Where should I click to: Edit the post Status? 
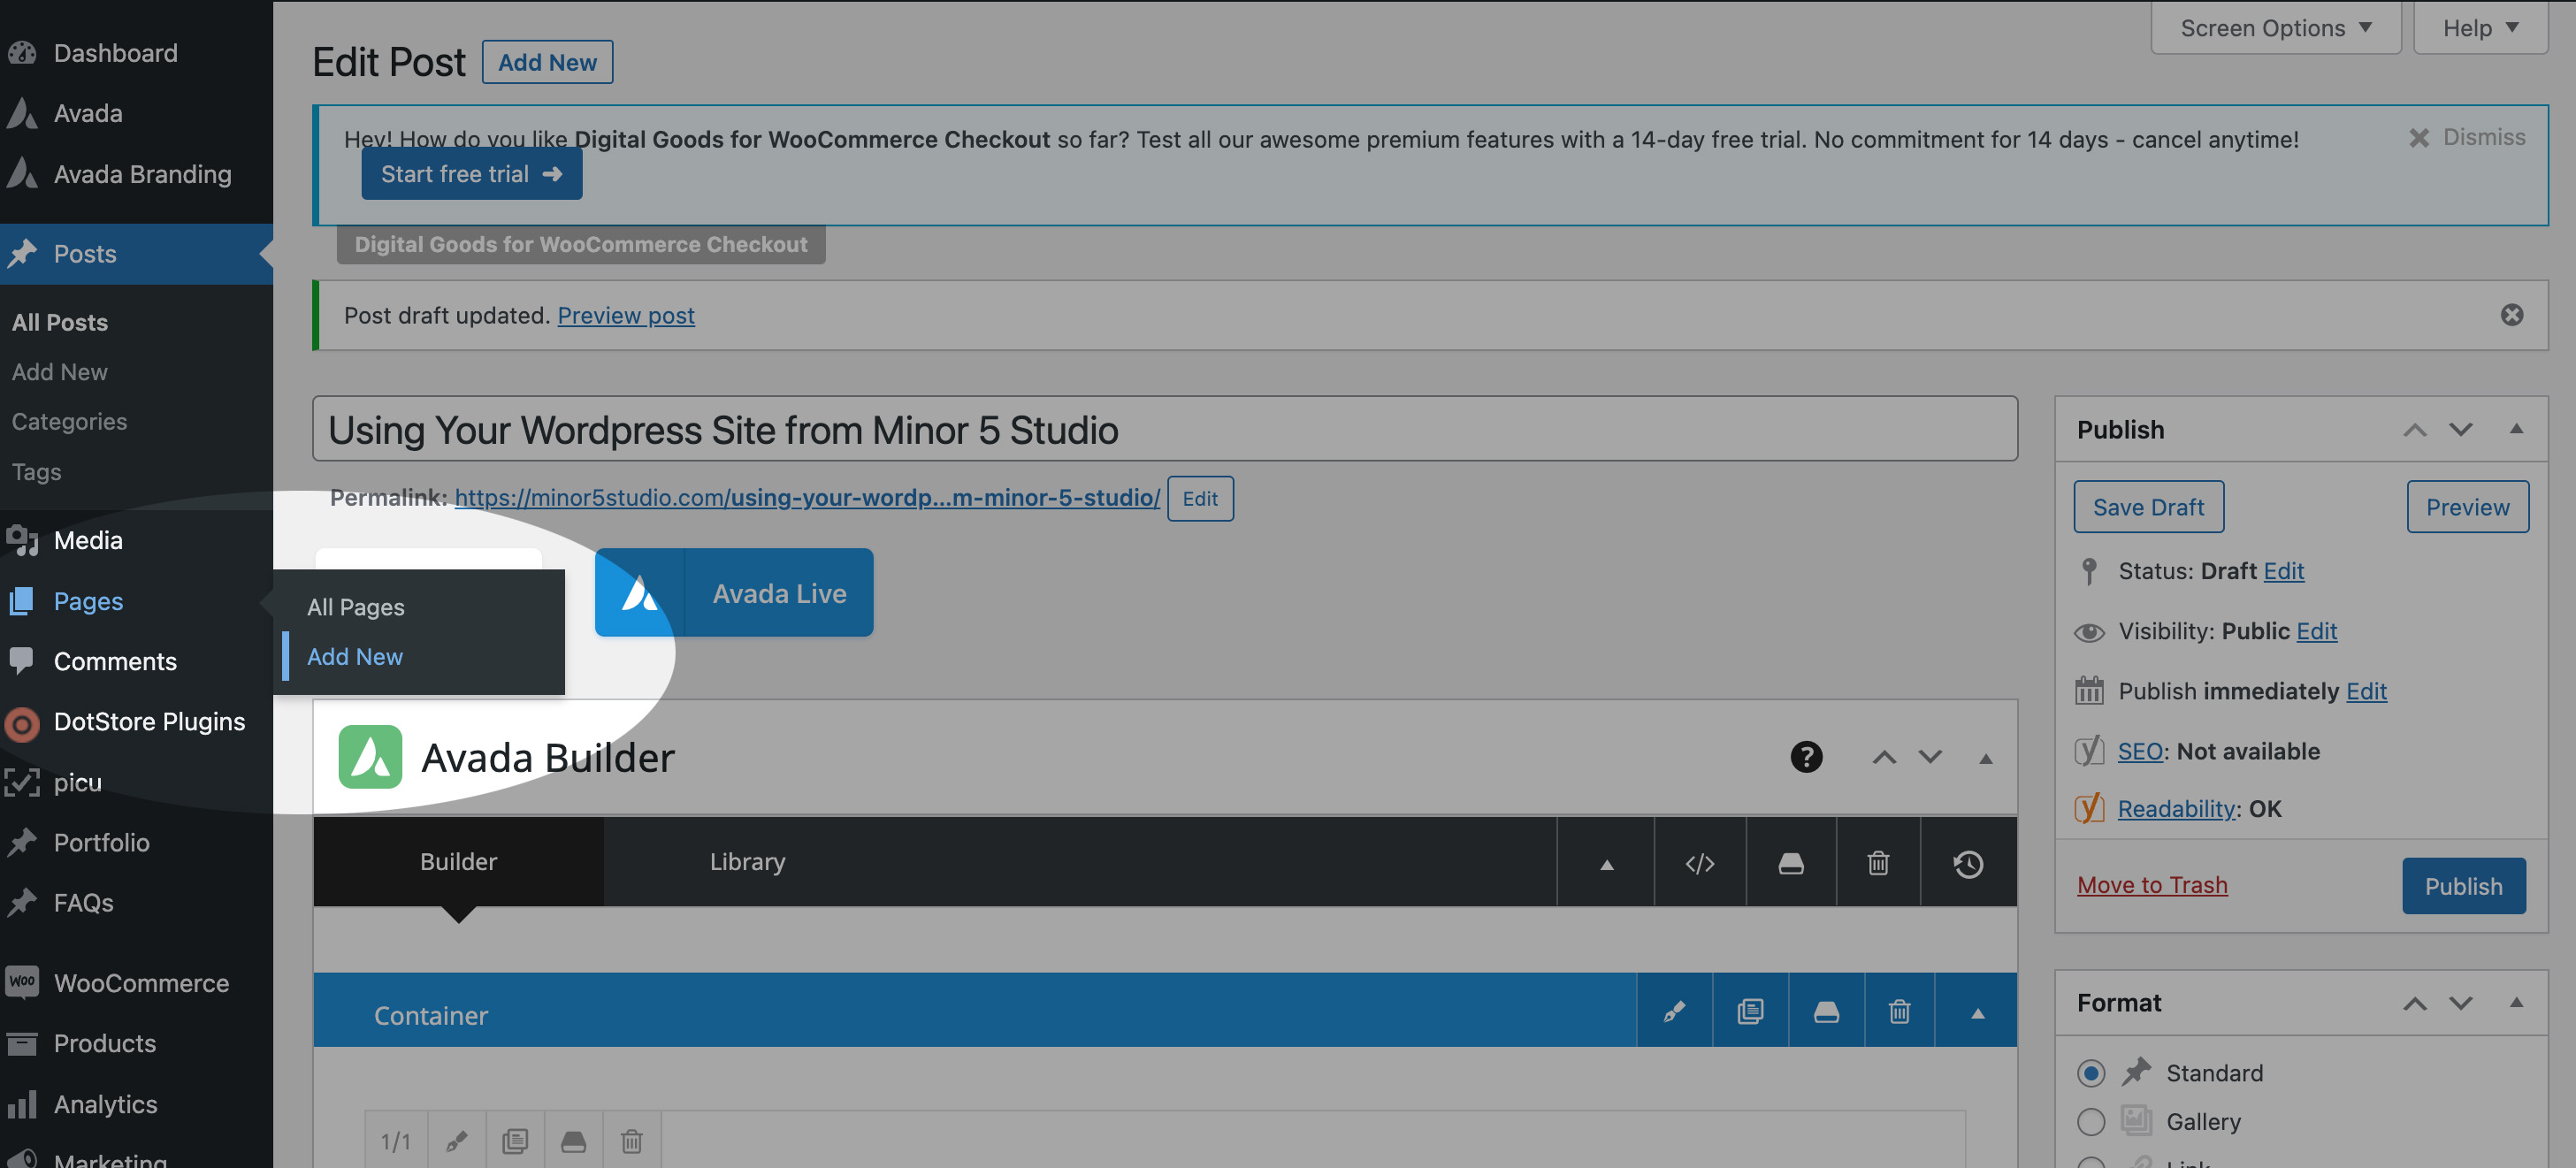coord(2283,570)
